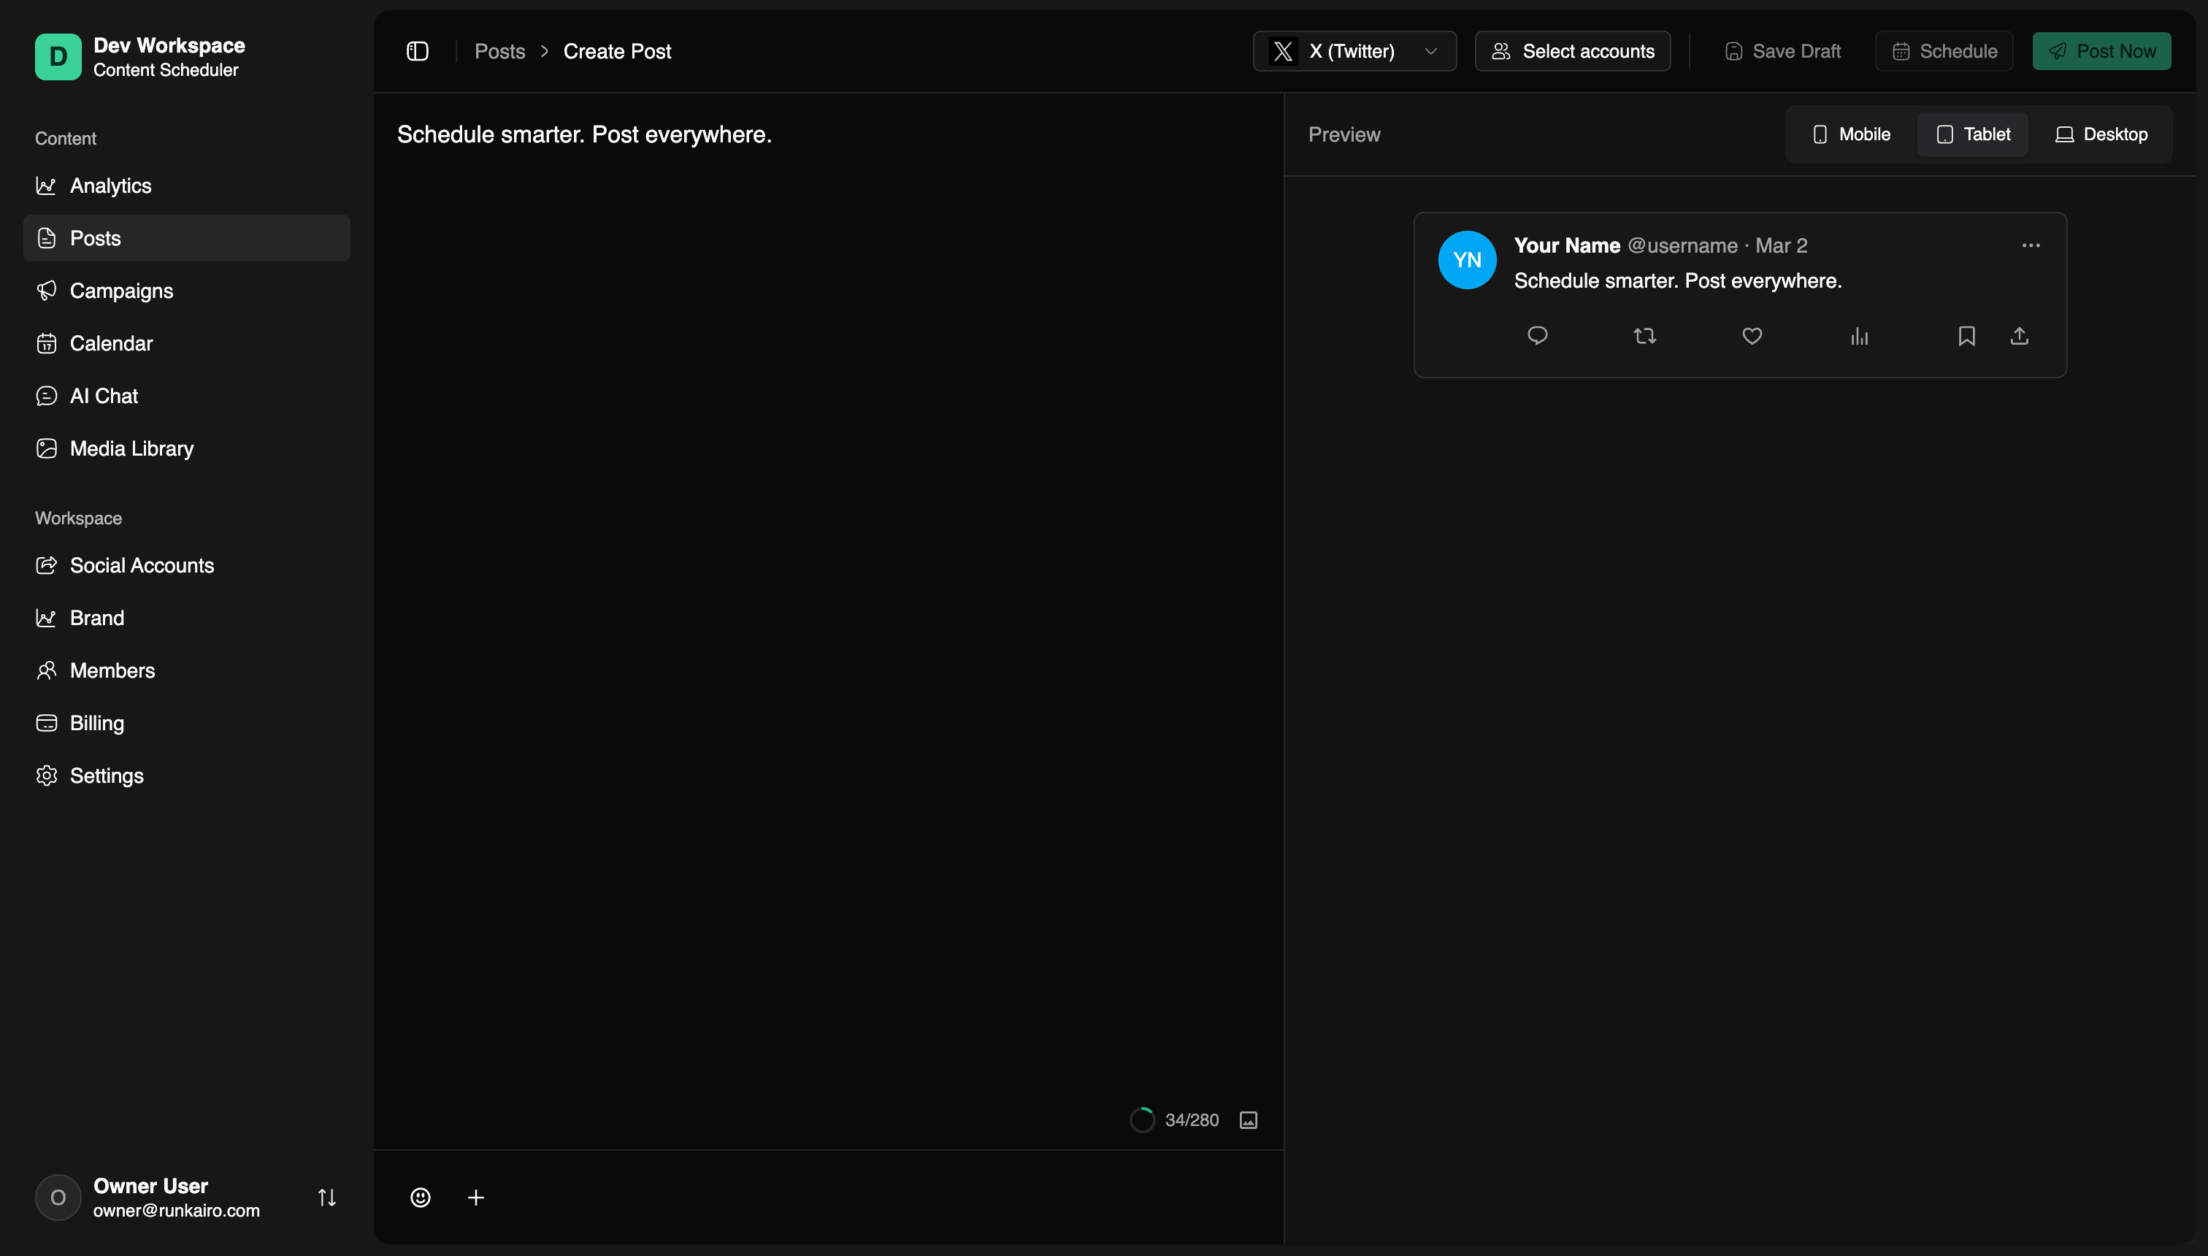
Task: Add a thread with the plus icon
Action: (476, 1198)
